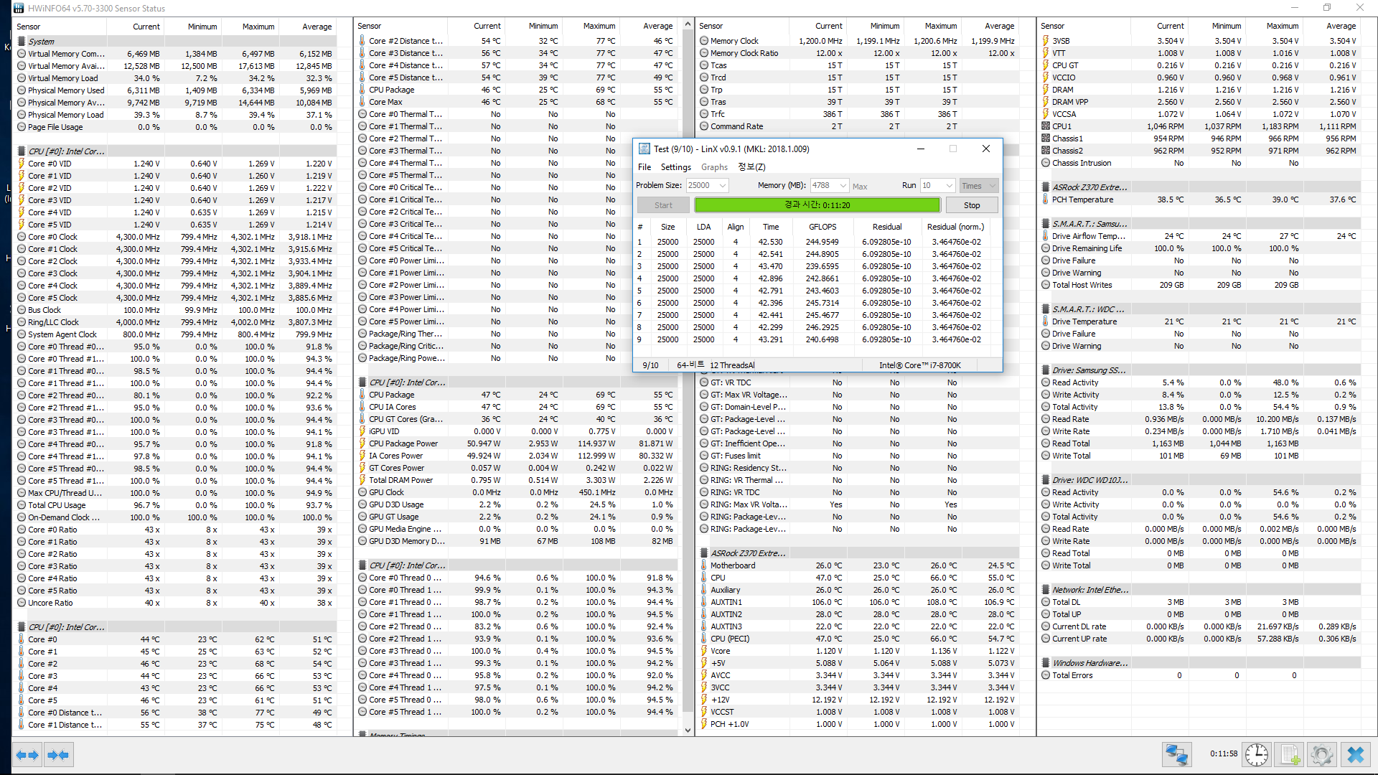The height and width of the screenshot is (775, 1378).
Task: Expand the Run count dropdown
Action: [949, 186]
